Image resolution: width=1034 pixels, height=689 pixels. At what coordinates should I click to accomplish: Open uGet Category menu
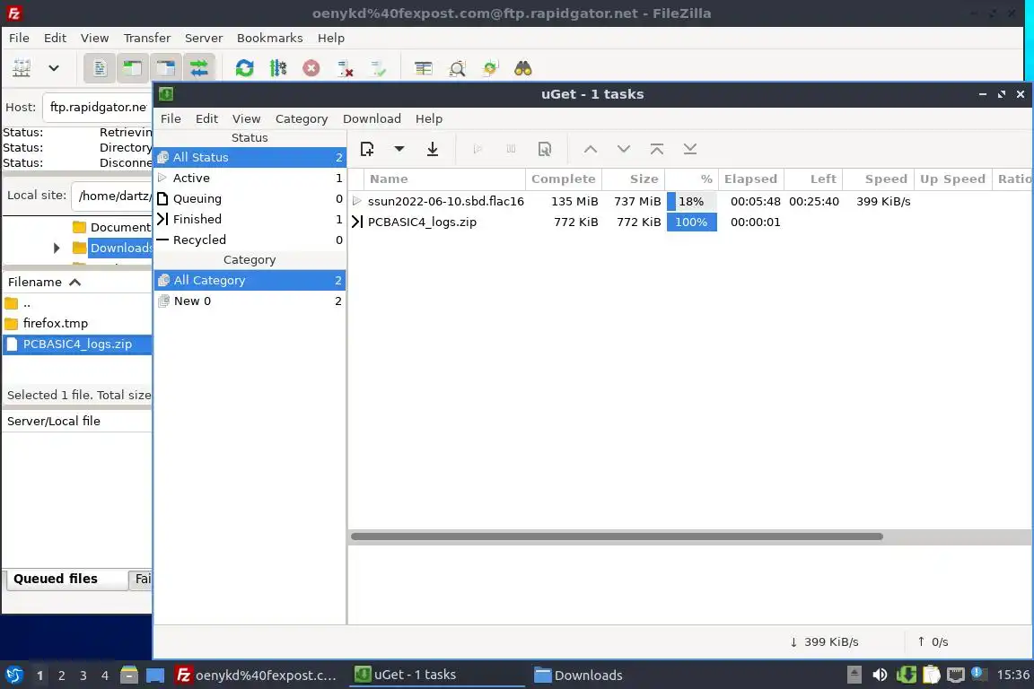302,118
